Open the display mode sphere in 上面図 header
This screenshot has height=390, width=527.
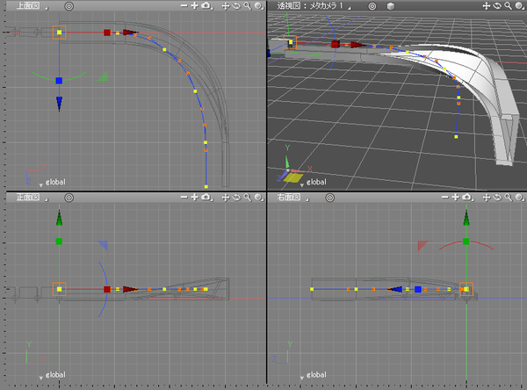[x=258, y=6]
